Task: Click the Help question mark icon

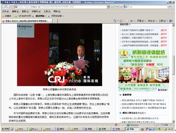Action: [170, 21]
